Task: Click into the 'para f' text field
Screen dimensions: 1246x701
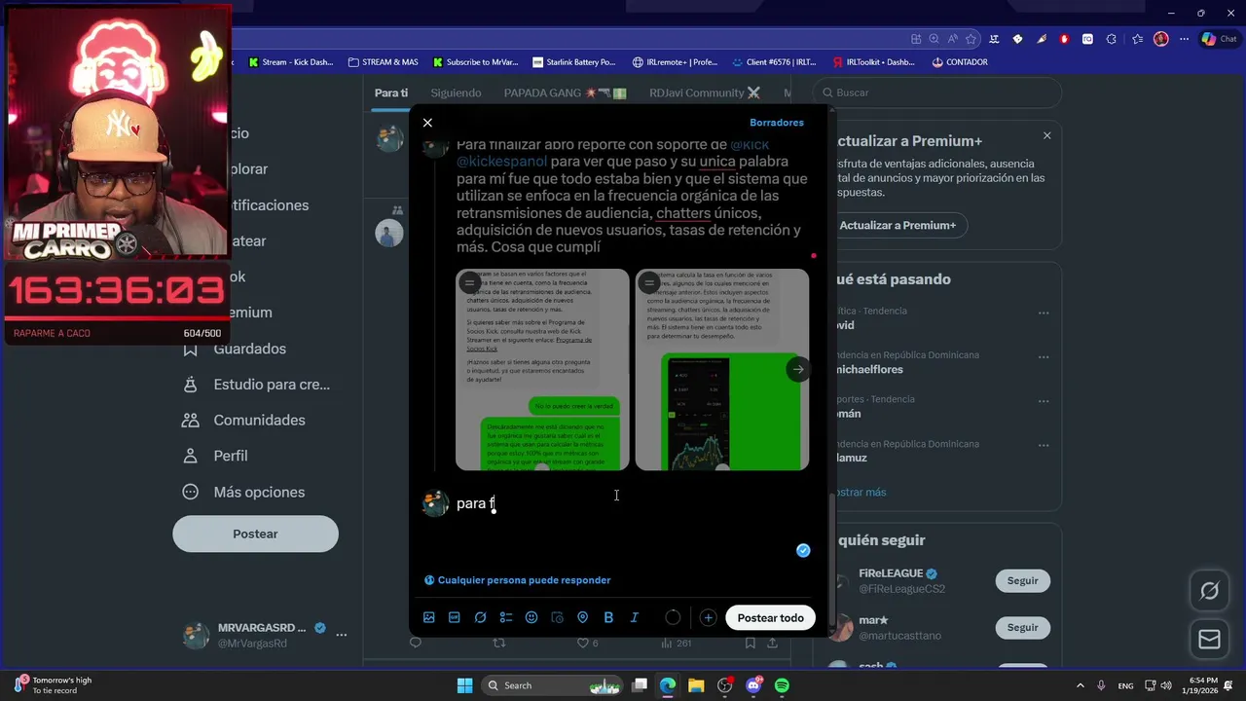Action: pos(623,503)
